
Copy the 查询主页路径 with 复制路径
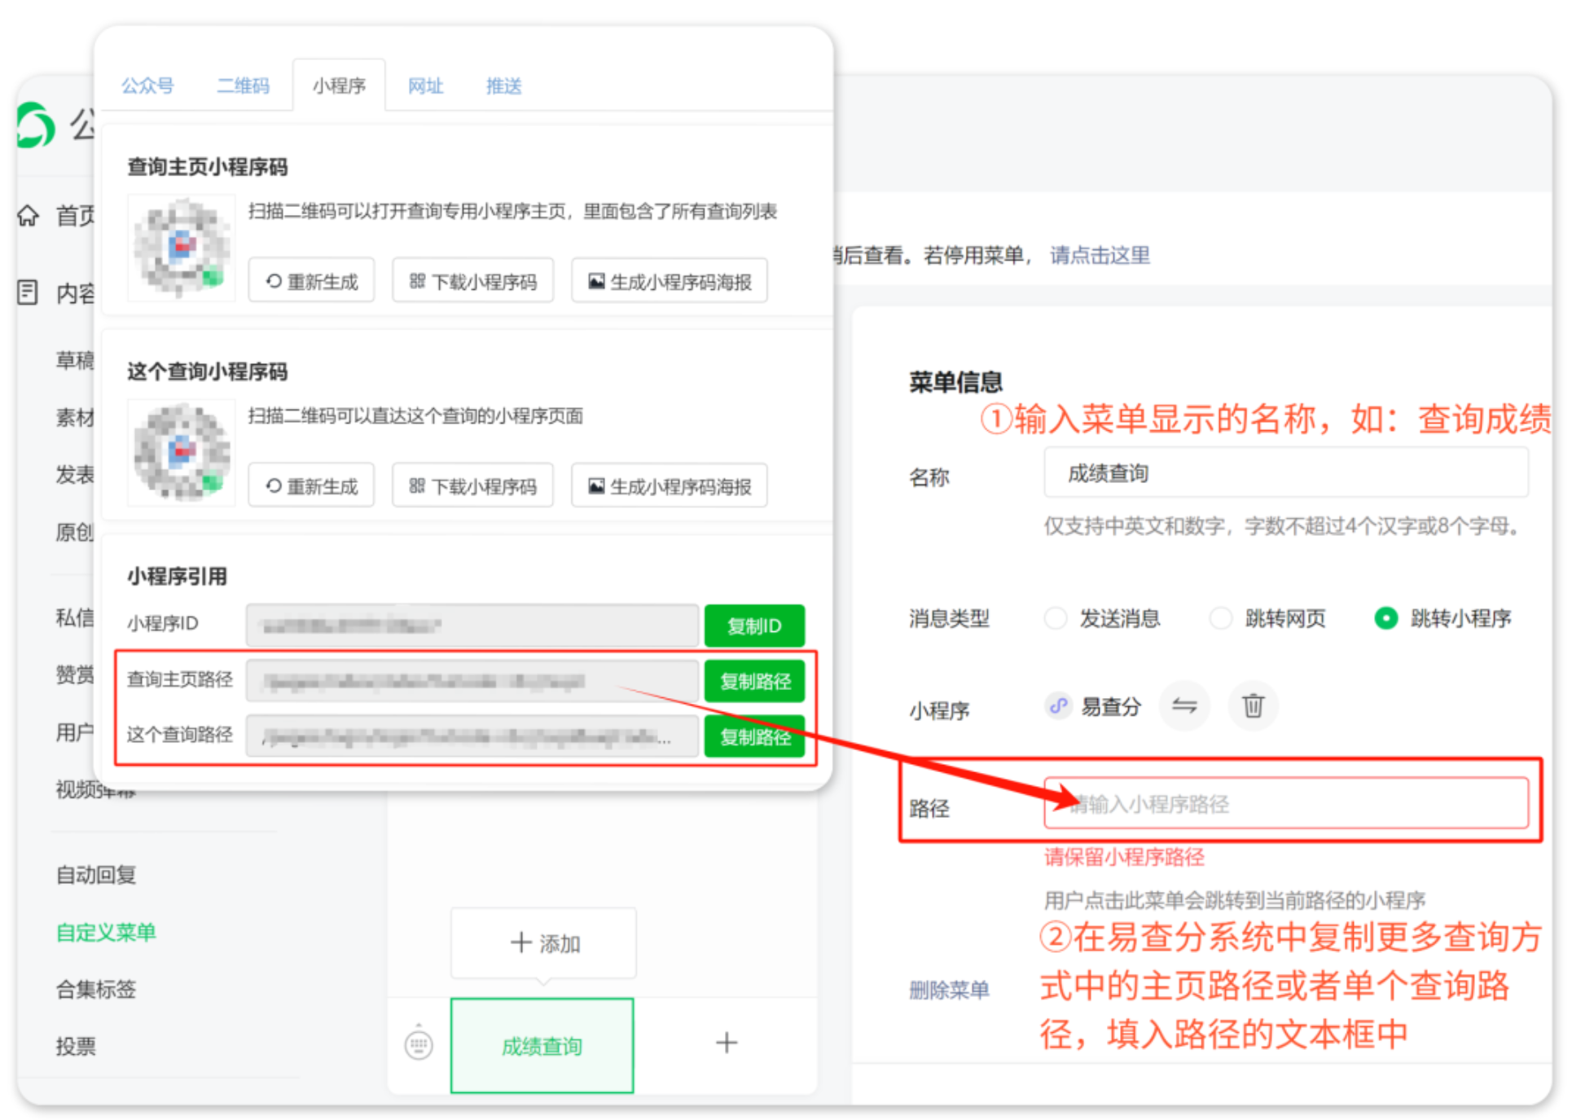pos(754,681)
